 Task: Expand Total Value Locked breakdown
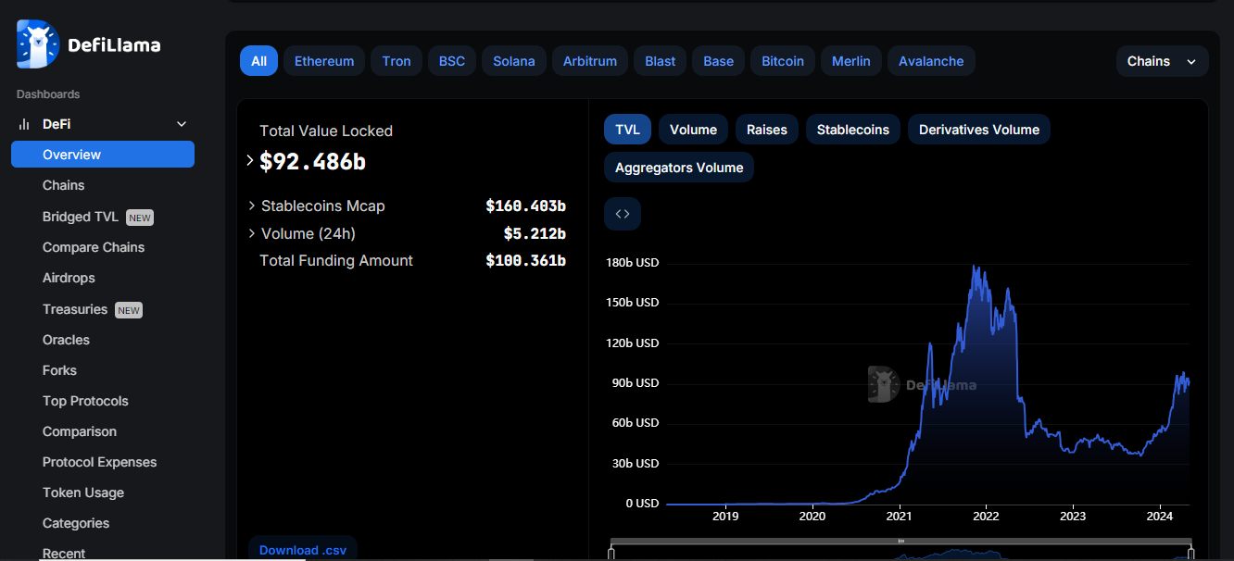250,161
